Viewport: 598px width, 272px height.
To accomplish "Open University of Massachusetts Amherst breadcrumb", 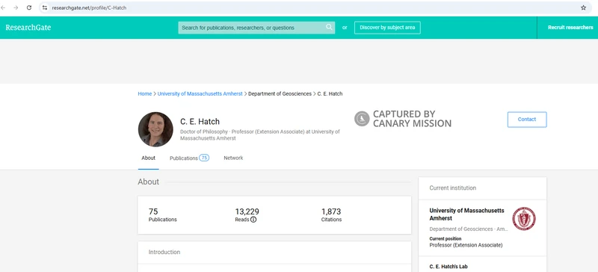I will [x=200, y=94].
